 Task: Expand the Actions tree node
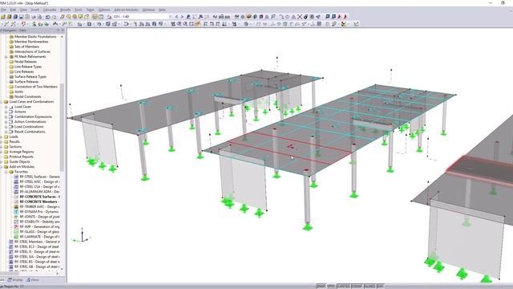point(6,112)
